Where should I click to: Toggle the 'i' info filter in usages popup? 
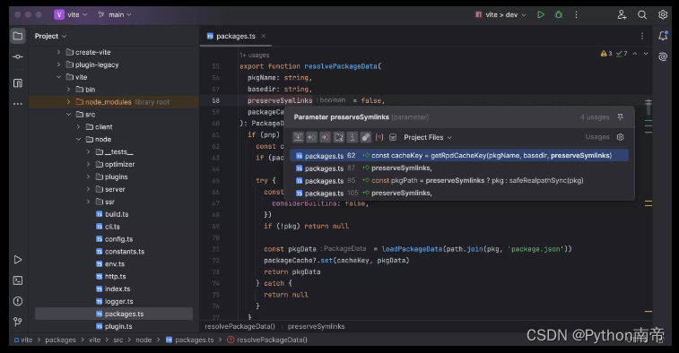(x=353, y=137)
